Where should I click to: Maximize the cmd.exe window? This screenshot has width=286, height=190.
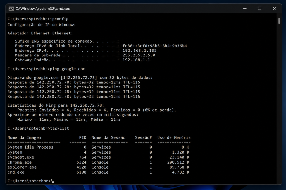(259, 9)
